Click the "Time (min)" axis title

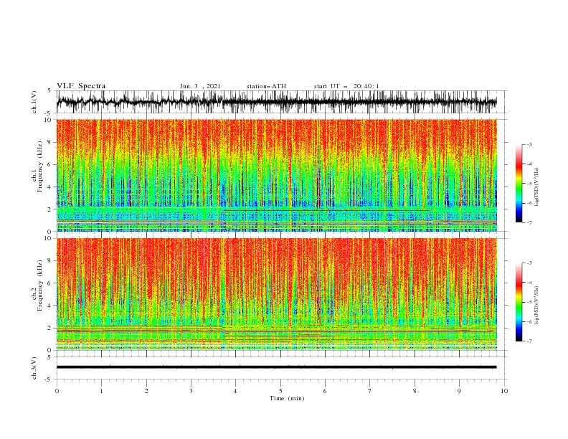[287, 398]
